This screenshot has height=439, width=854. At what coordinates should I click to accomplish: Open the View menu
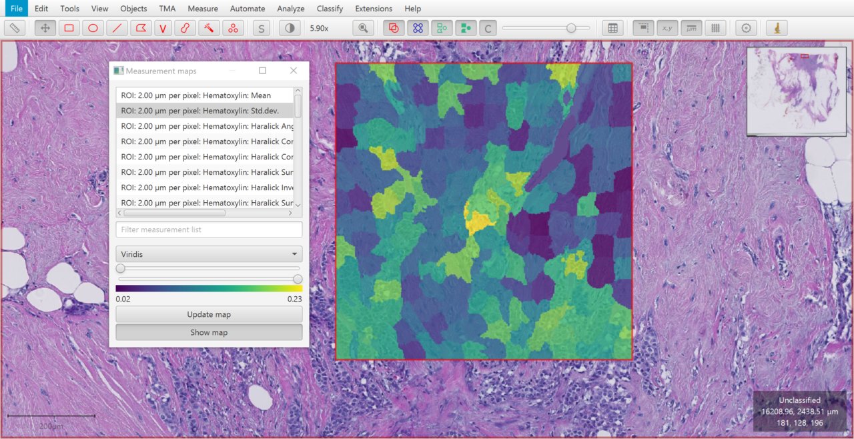(x=99, y=9)
